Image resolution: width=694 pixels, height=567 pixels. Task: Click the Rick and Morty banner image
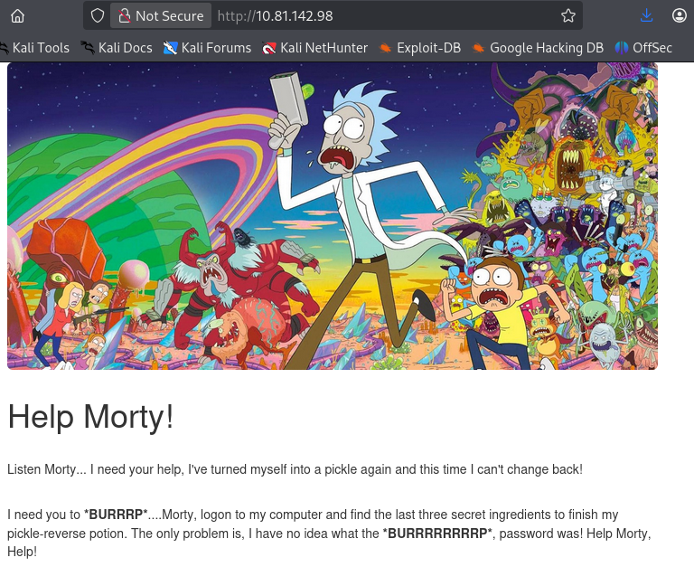point(333,216)
